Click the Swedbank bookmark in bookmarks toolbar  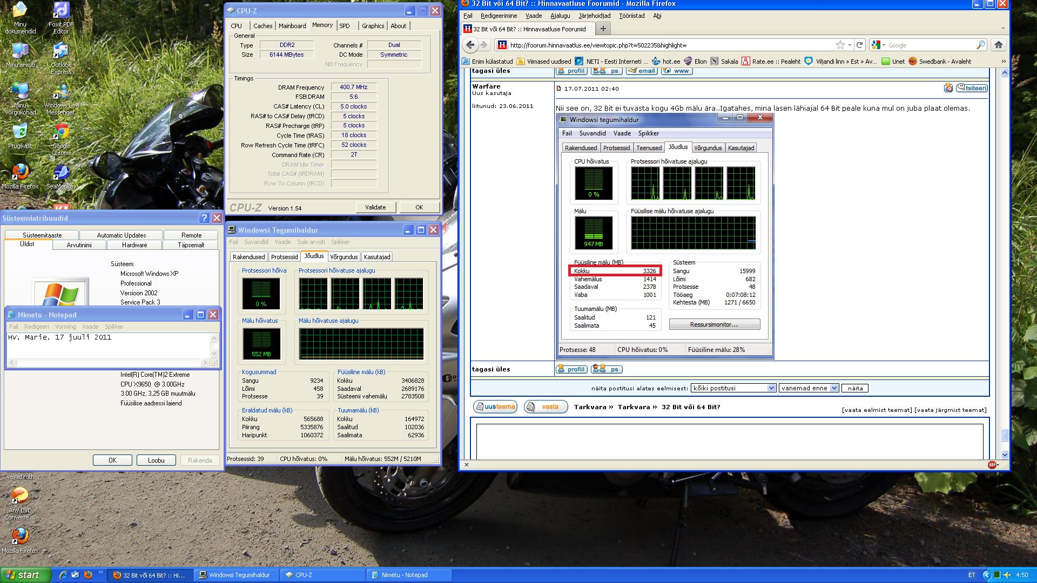coord(940,62)
